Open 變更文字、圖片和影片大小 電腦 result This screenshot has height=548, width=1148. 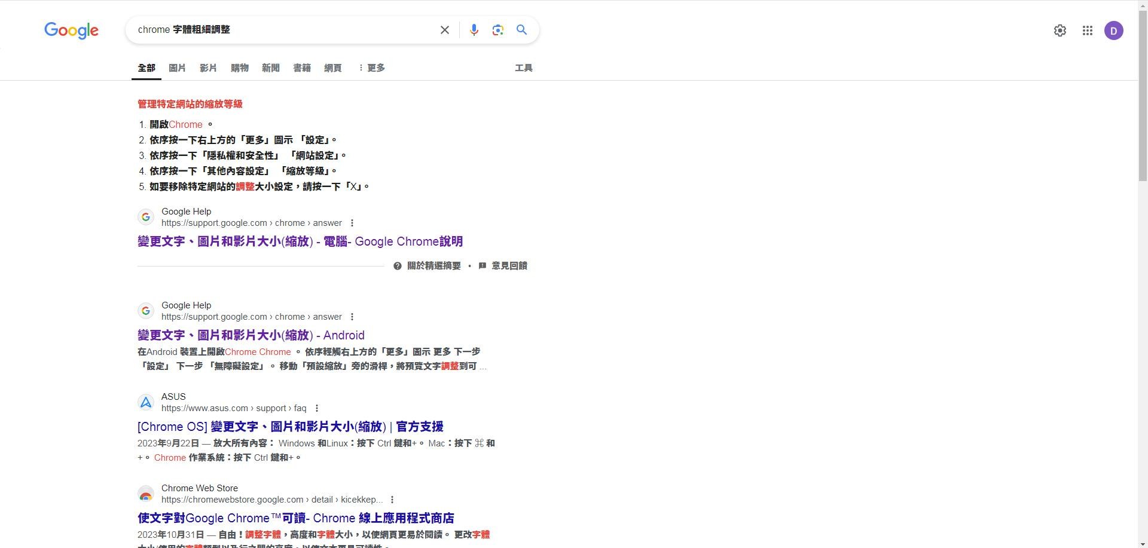coord(300,241)
